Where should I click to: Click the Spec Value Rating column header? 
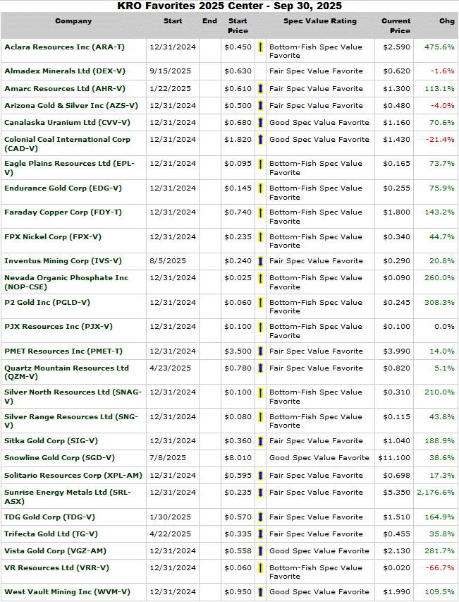pyautogui.click(x=320, y=21)
